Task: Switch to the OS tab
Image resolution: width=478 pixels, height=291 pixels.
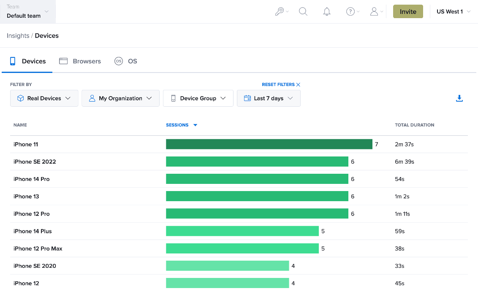Action: coord(125,61)
